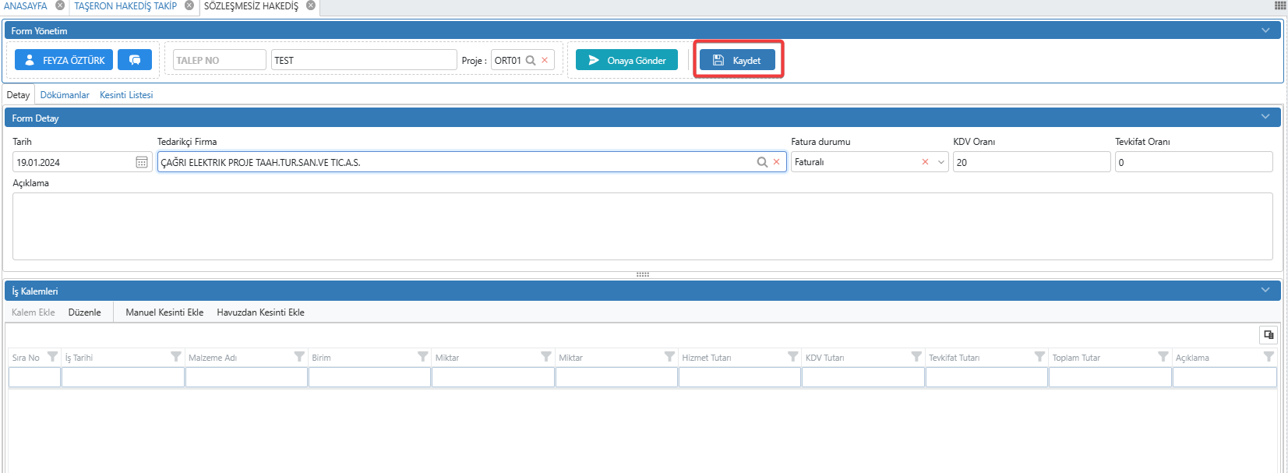Viewport: 1288px width, 473px height.
Task: Open filter for Hizmet Tutarı column
Action: [792, 357]
